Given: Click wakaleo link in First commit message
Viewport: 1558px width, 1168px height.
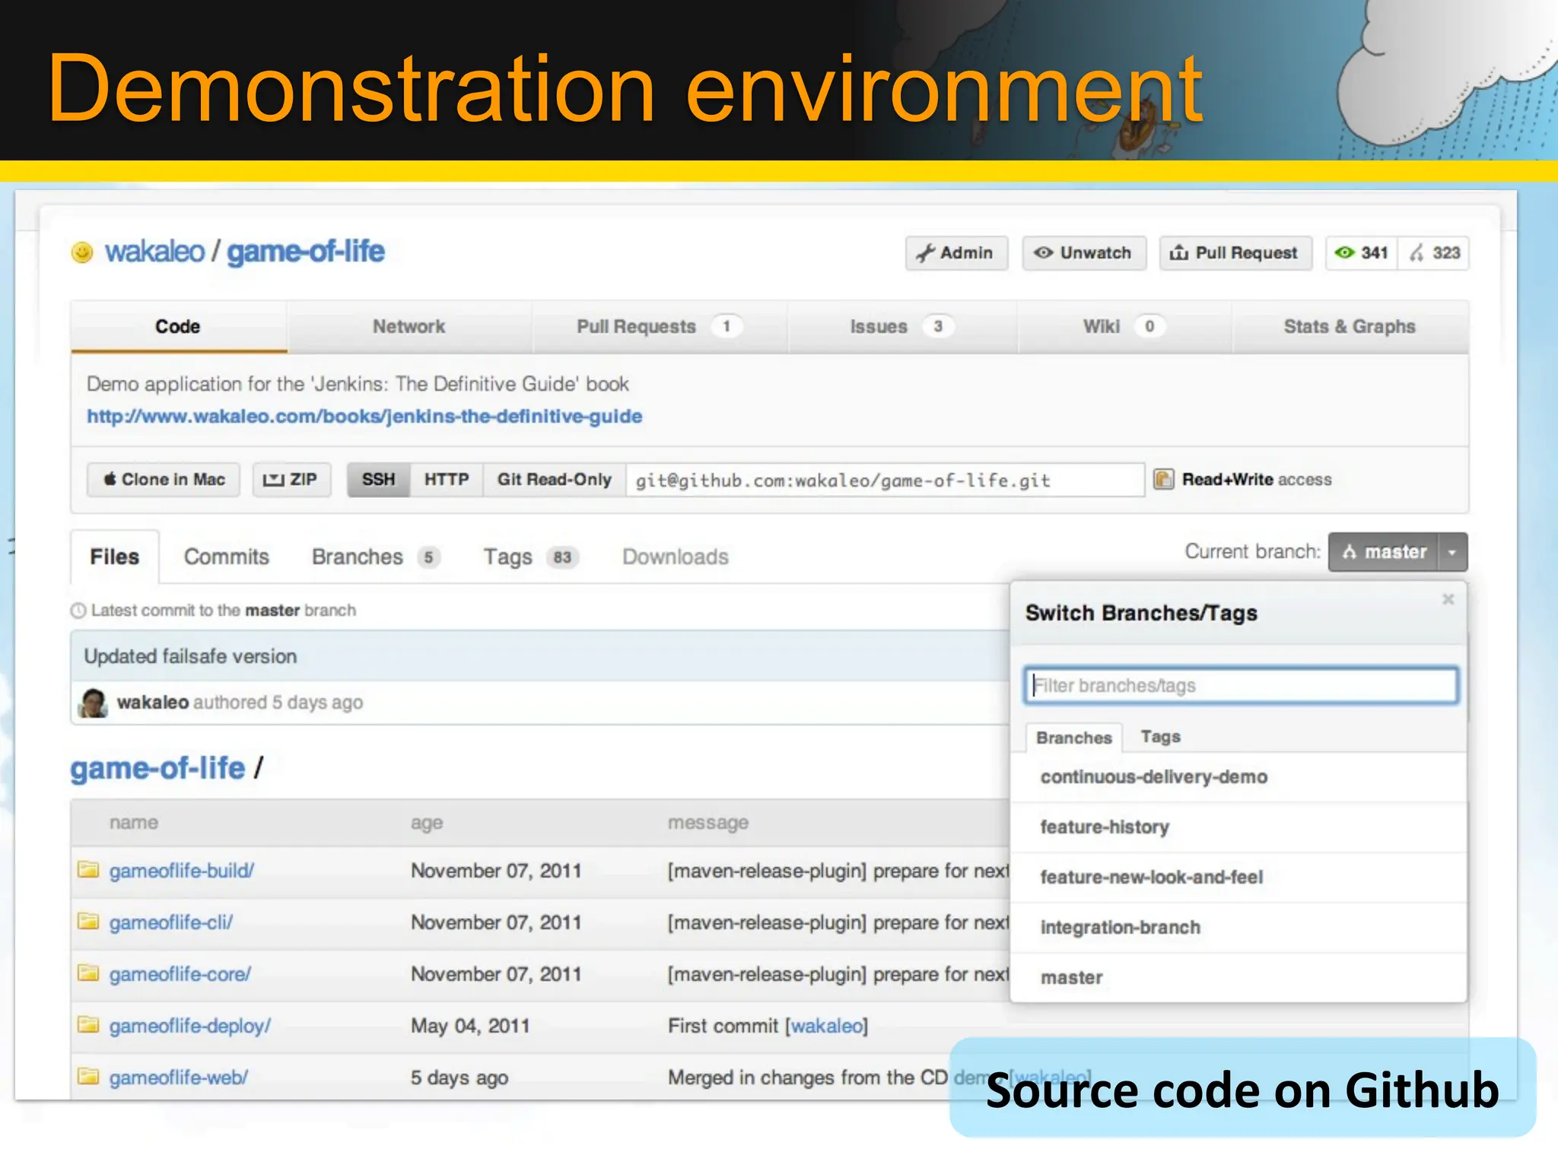Looking at the screenshot, I should click(827, 1026).
